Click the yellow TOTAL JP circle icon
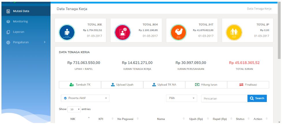283x125 pixels. pyautogui.click(x=234, y=32)
